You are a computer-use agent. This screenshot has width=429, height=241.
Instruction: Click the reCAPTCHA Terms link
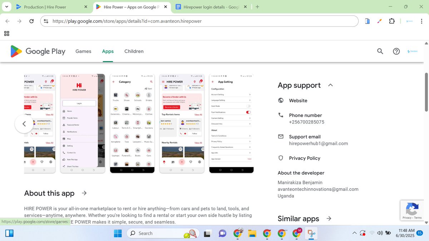418,218
